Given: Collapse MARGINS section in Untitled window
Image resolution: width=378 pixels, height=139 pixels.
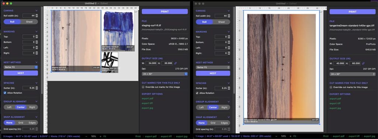Looking at the screenshot, I should point(228,32).
